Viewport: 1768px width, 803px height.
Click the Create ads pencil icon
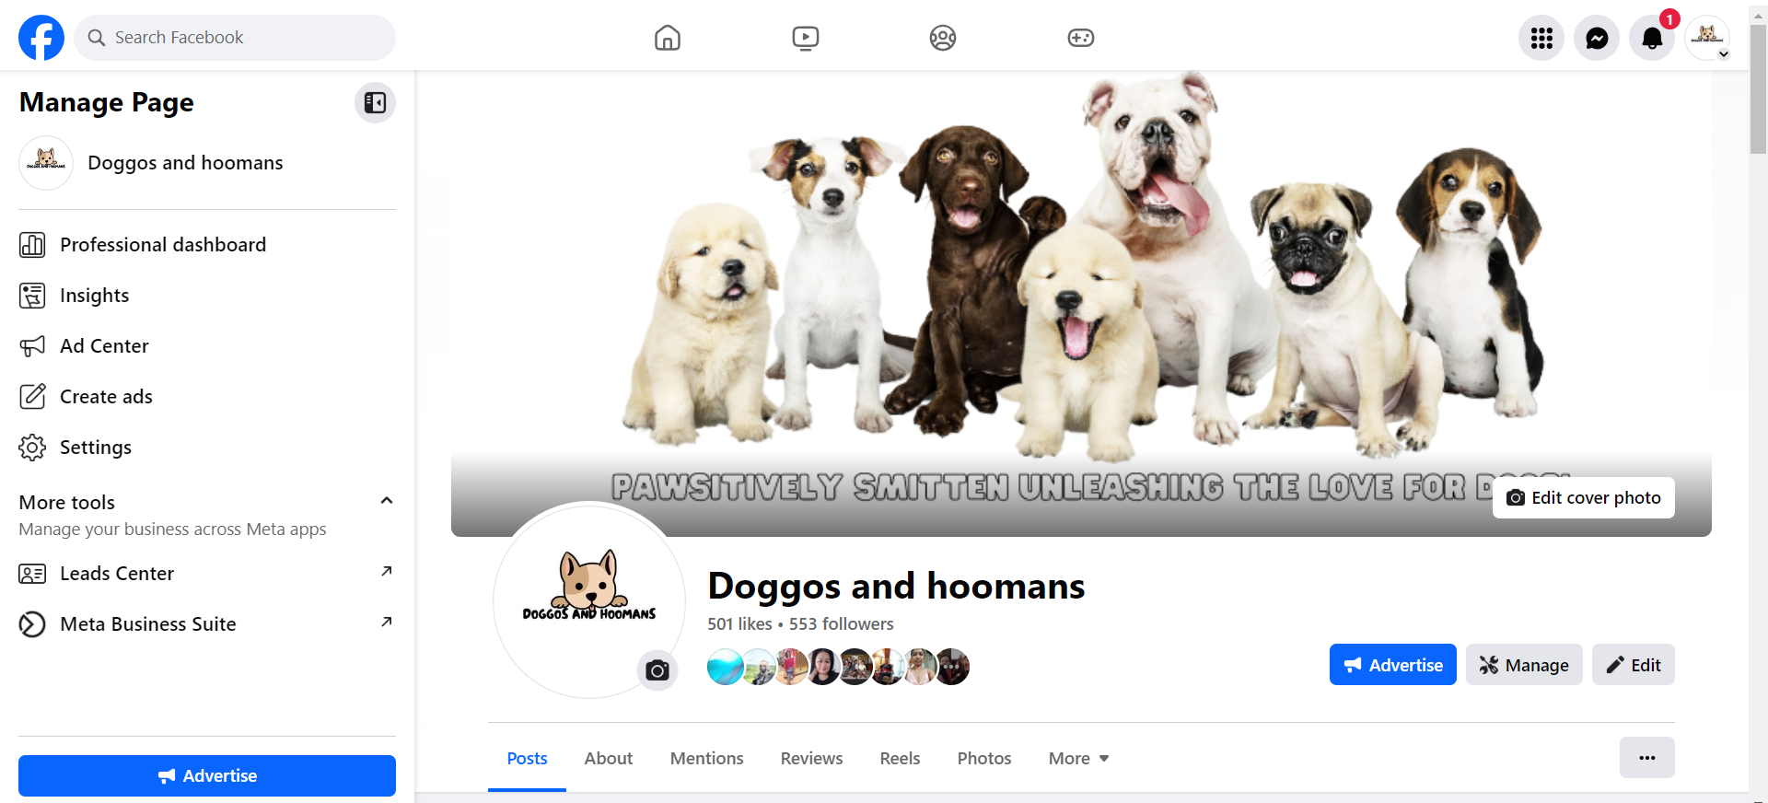tap(32, 397)
